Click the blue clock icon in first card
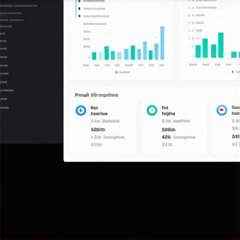This screenshot has height=240, width=240. [81, 111]
